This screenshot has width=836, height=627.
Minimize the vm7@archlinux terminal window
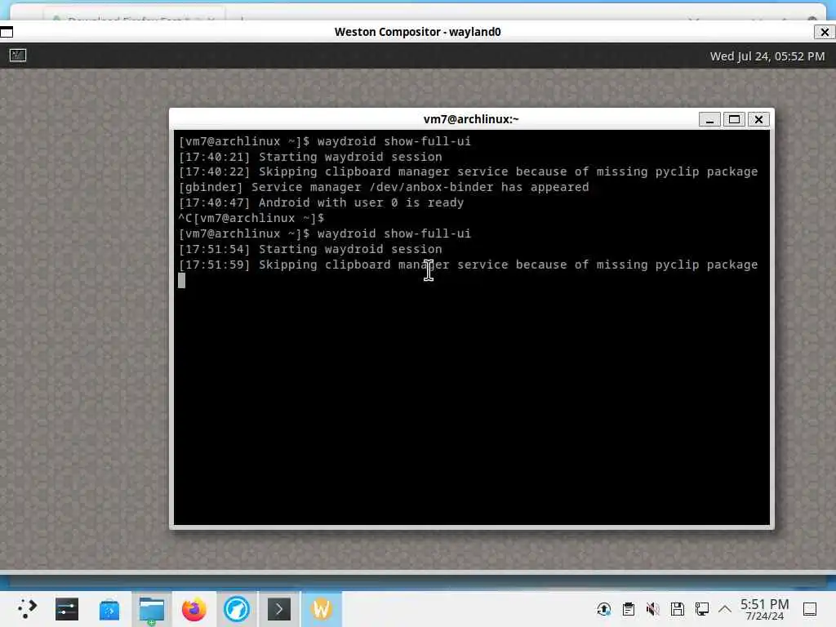(x=709, y=119)
